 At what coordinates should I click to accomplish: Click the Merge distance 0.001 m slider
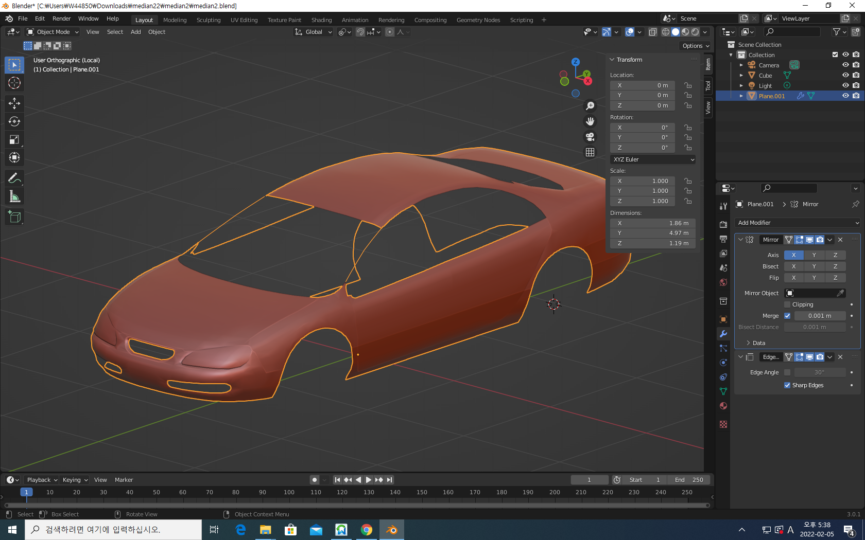(819, 316)
